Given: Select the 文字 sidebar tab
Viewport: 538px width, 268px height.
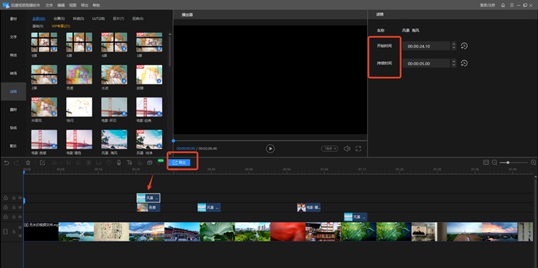Looking at the screenshot, I should (13, 37).
